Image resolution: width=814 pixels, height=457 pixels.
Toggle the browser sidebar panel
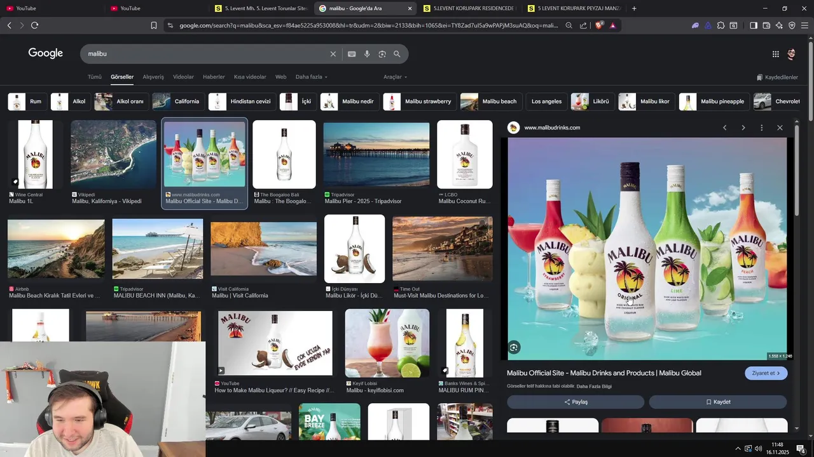754,25
